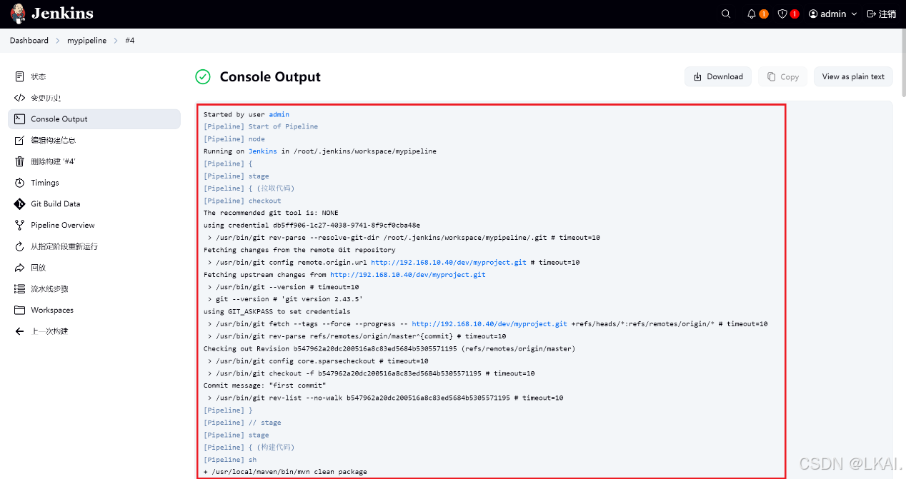This screenshot has height=479, width=906.
Task: Click the 'using credential db5ff906' line
Action: coord(312,226)
